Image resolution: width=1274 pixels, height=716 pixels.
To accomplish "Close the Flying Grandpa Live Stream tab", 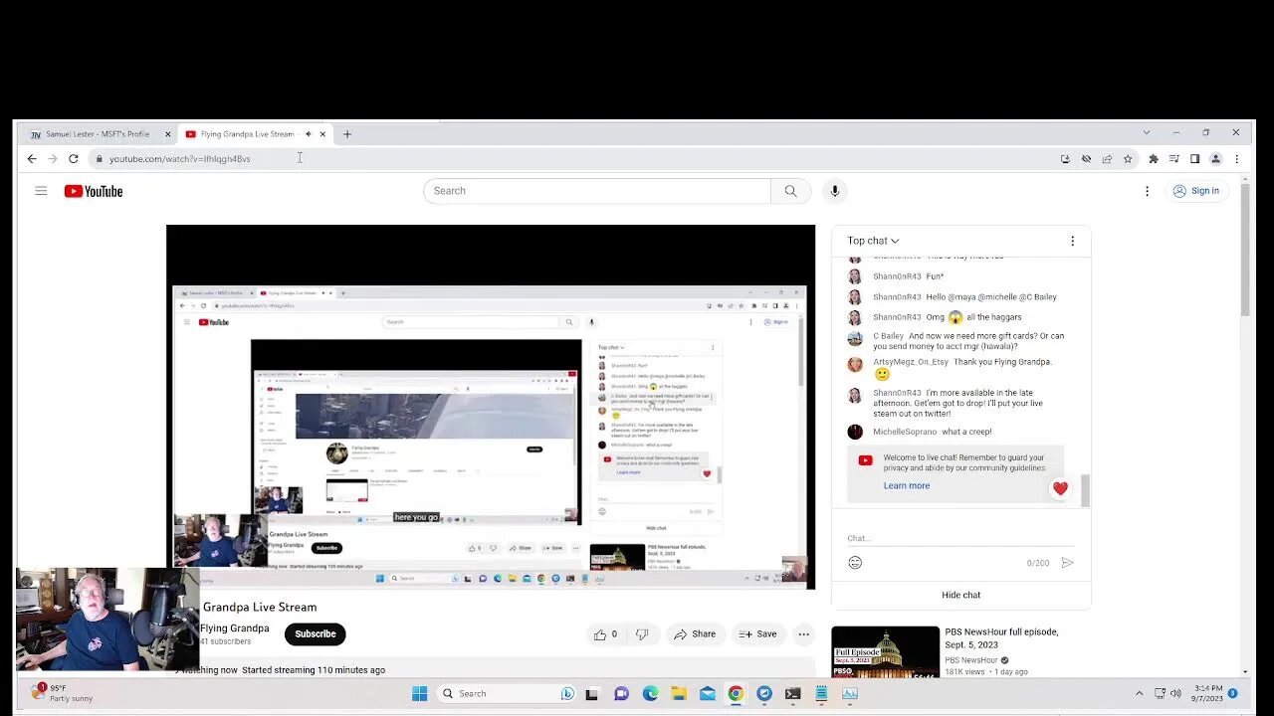I will point(322,134).
